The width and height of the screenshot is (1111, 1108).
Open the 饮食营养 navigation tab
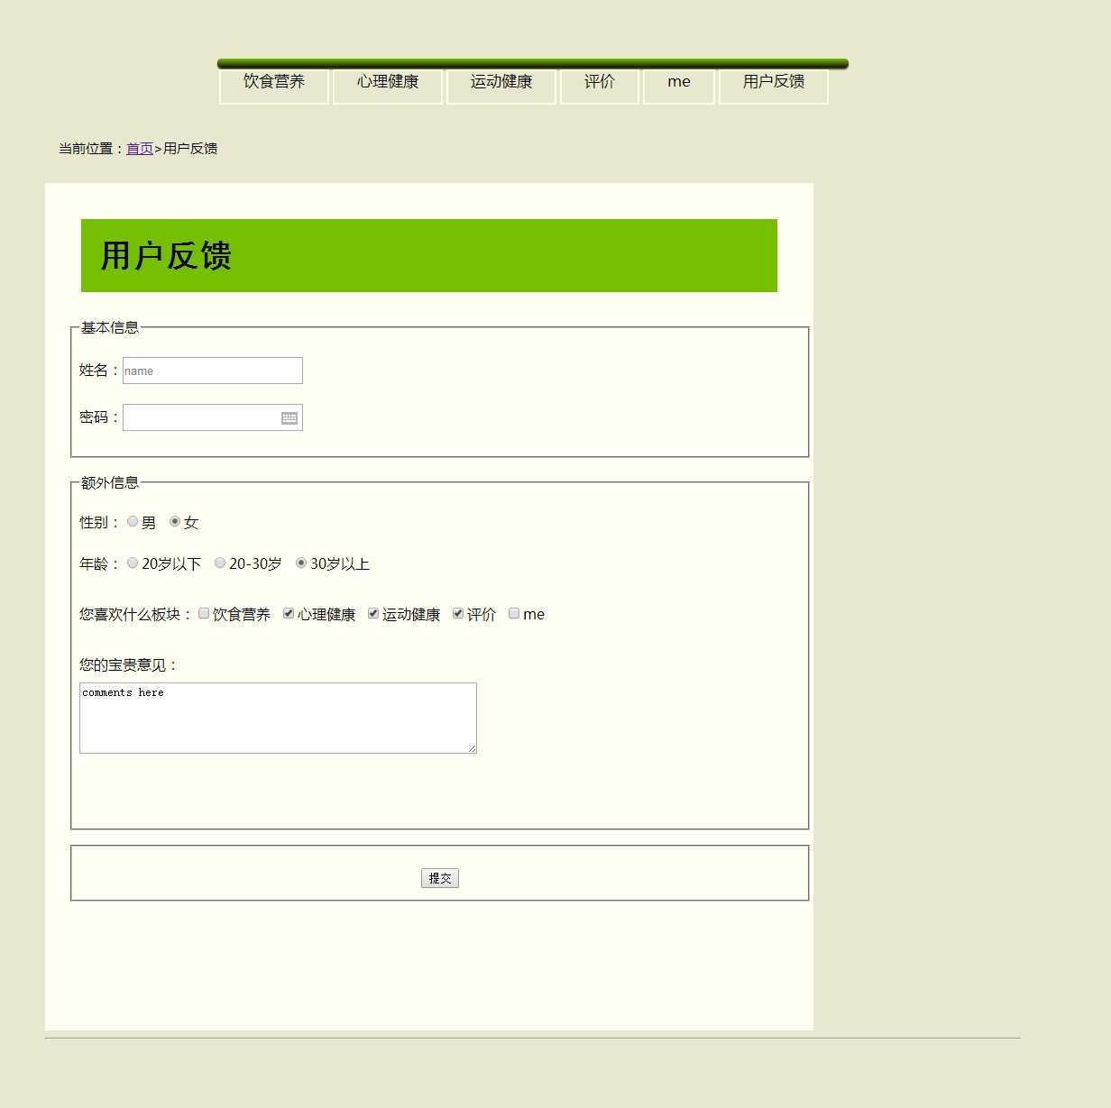[x=274, y=83]
